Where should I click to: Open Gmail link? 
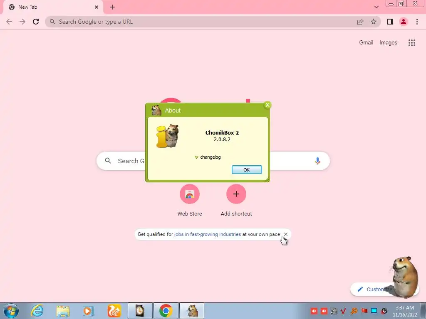(366, 43)
